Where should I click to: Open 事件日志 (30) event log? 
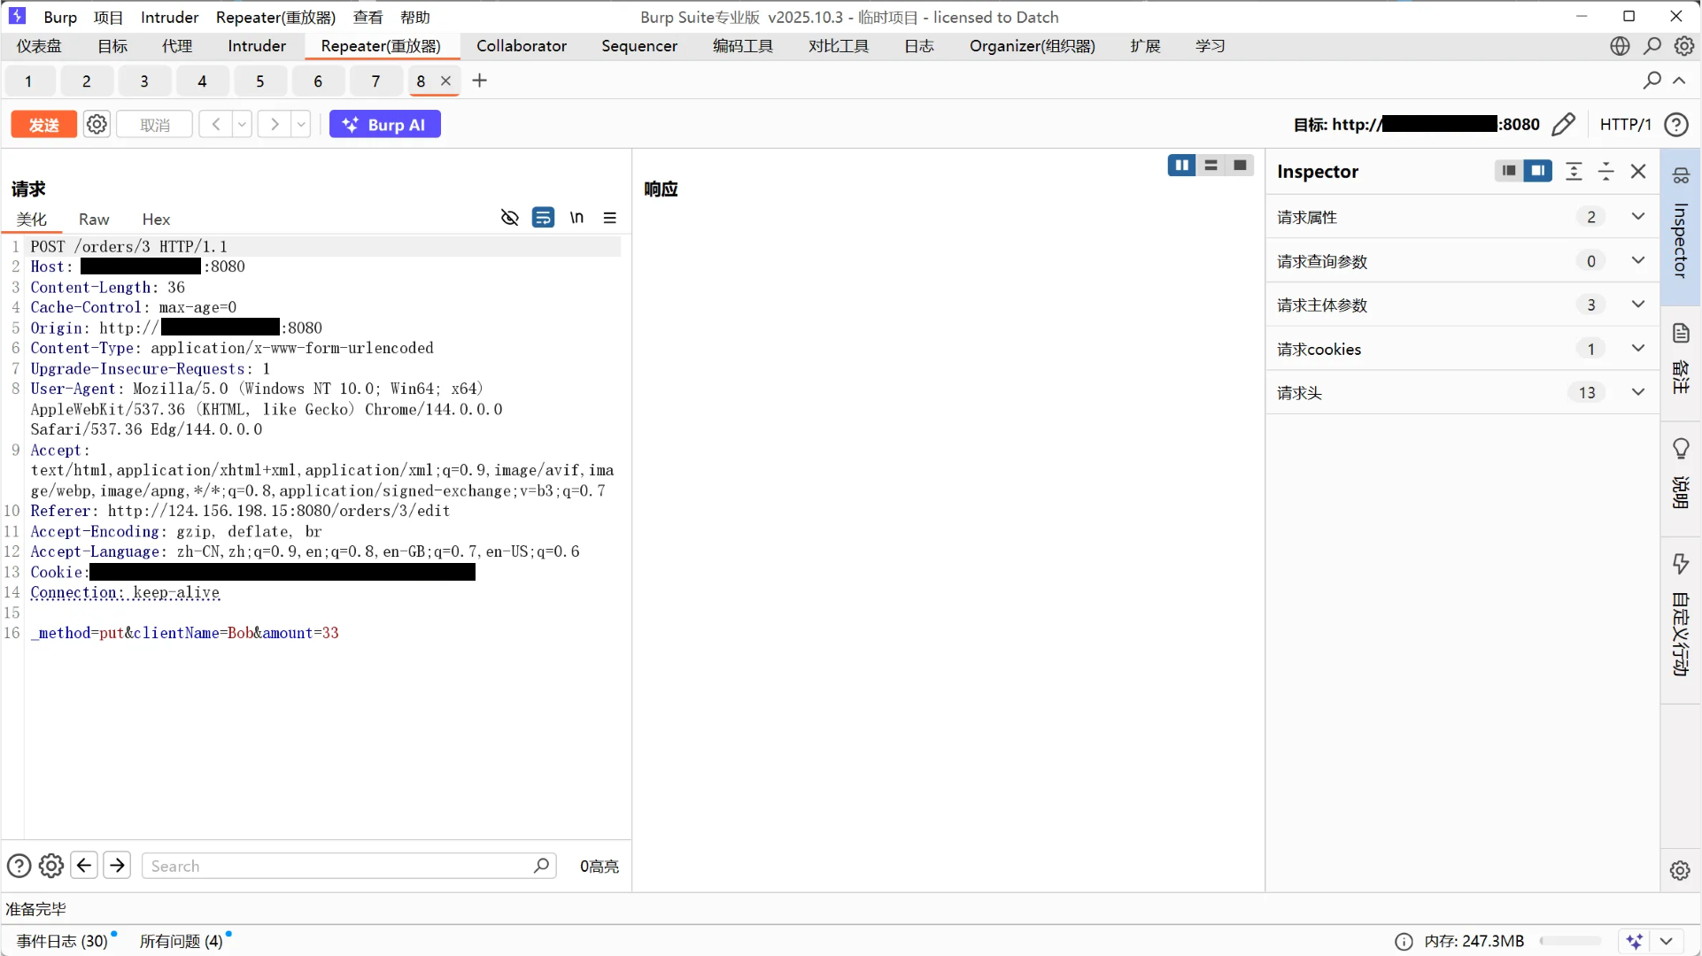[63, 941]
